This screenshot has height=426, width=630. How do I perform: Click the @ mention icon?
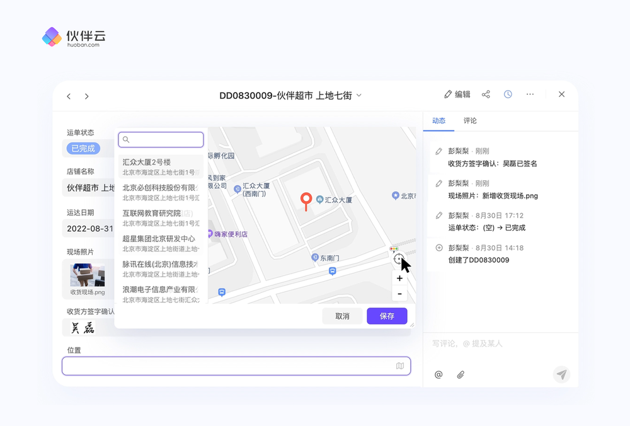(438, 374)
